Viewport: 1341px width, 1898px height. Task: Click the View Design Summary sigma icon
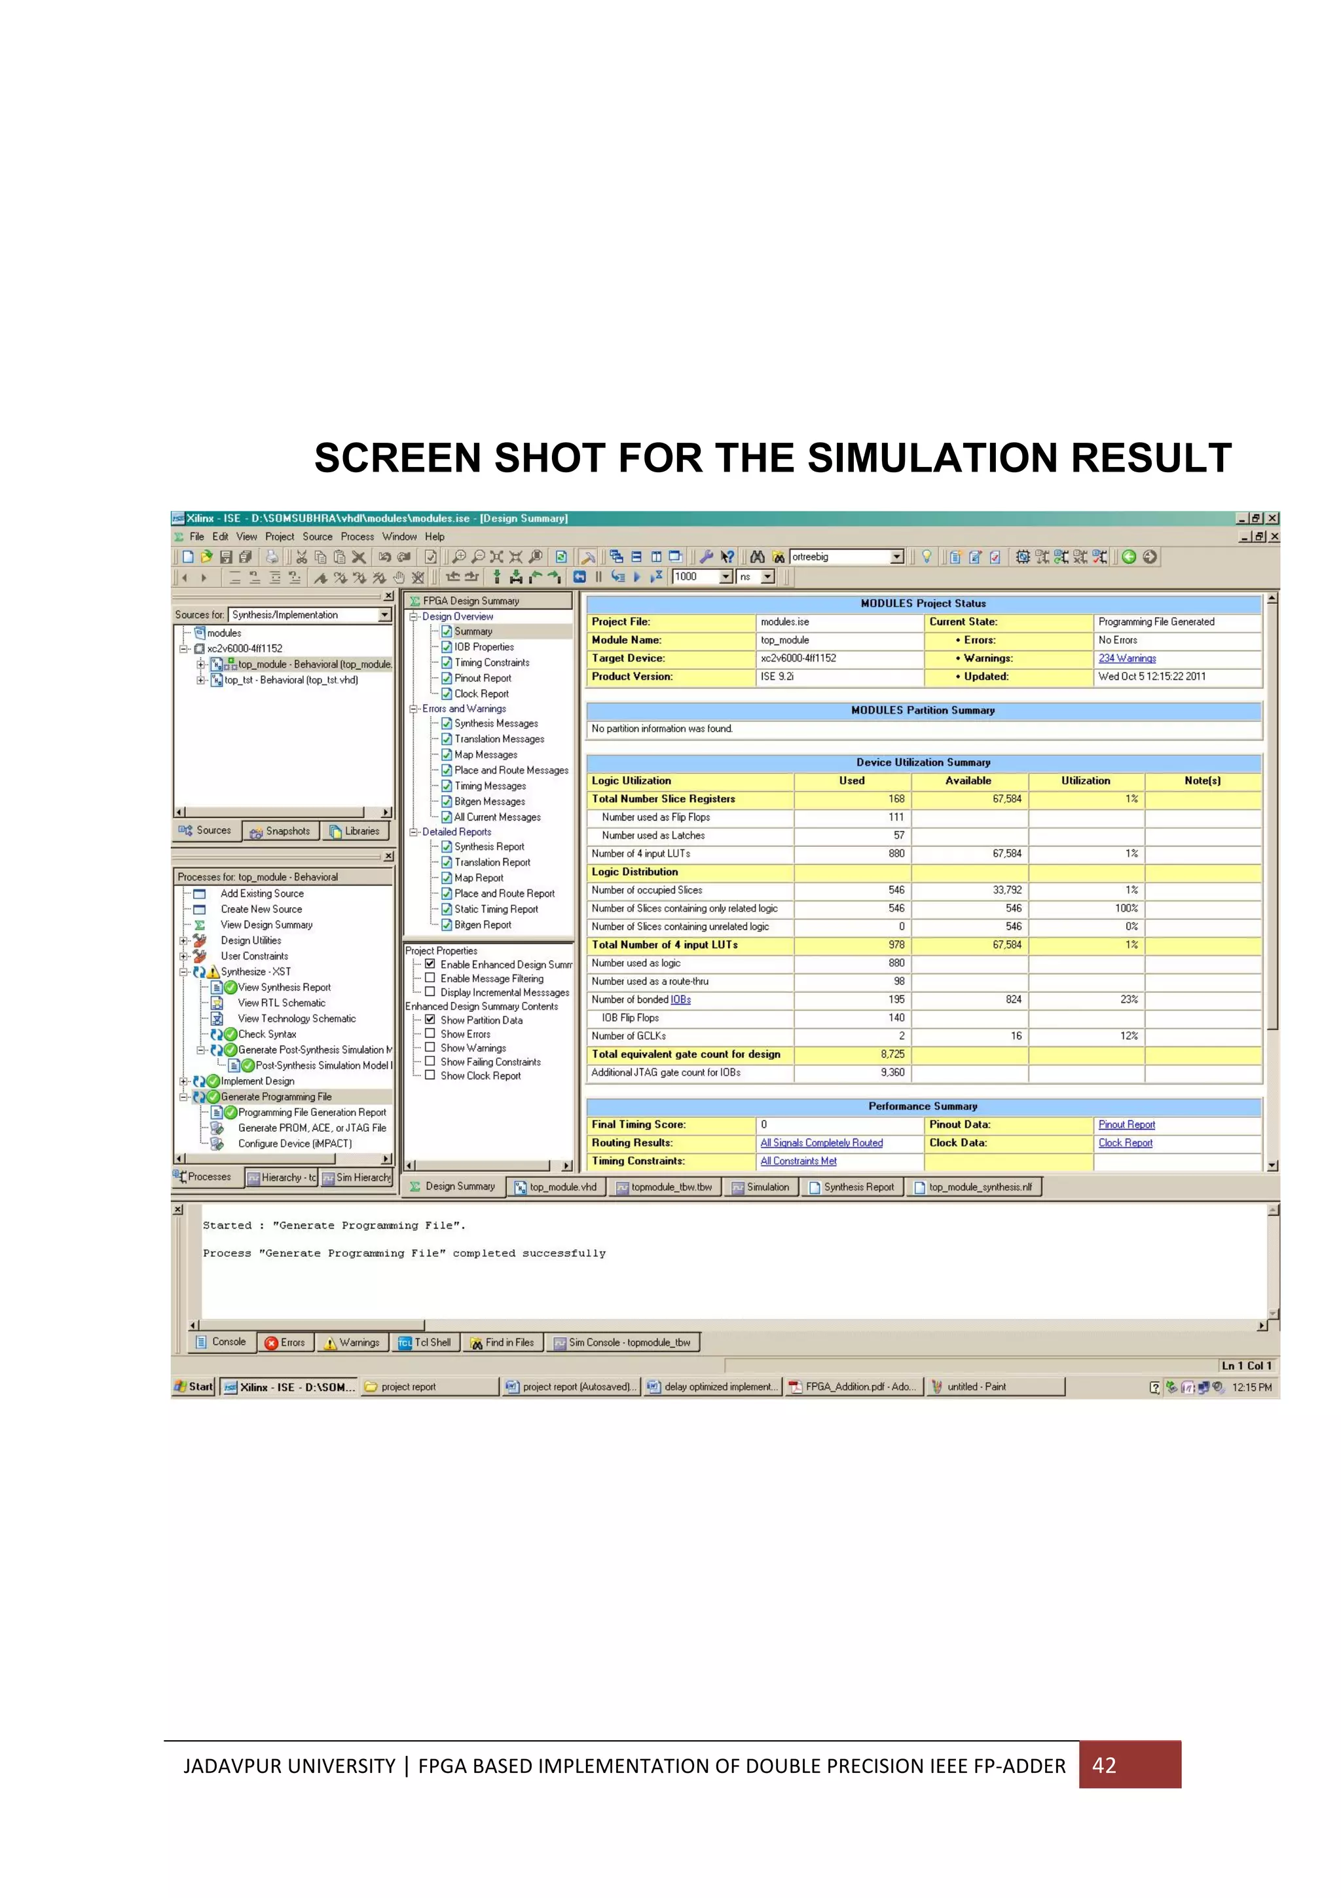click(x=199, y=925)
